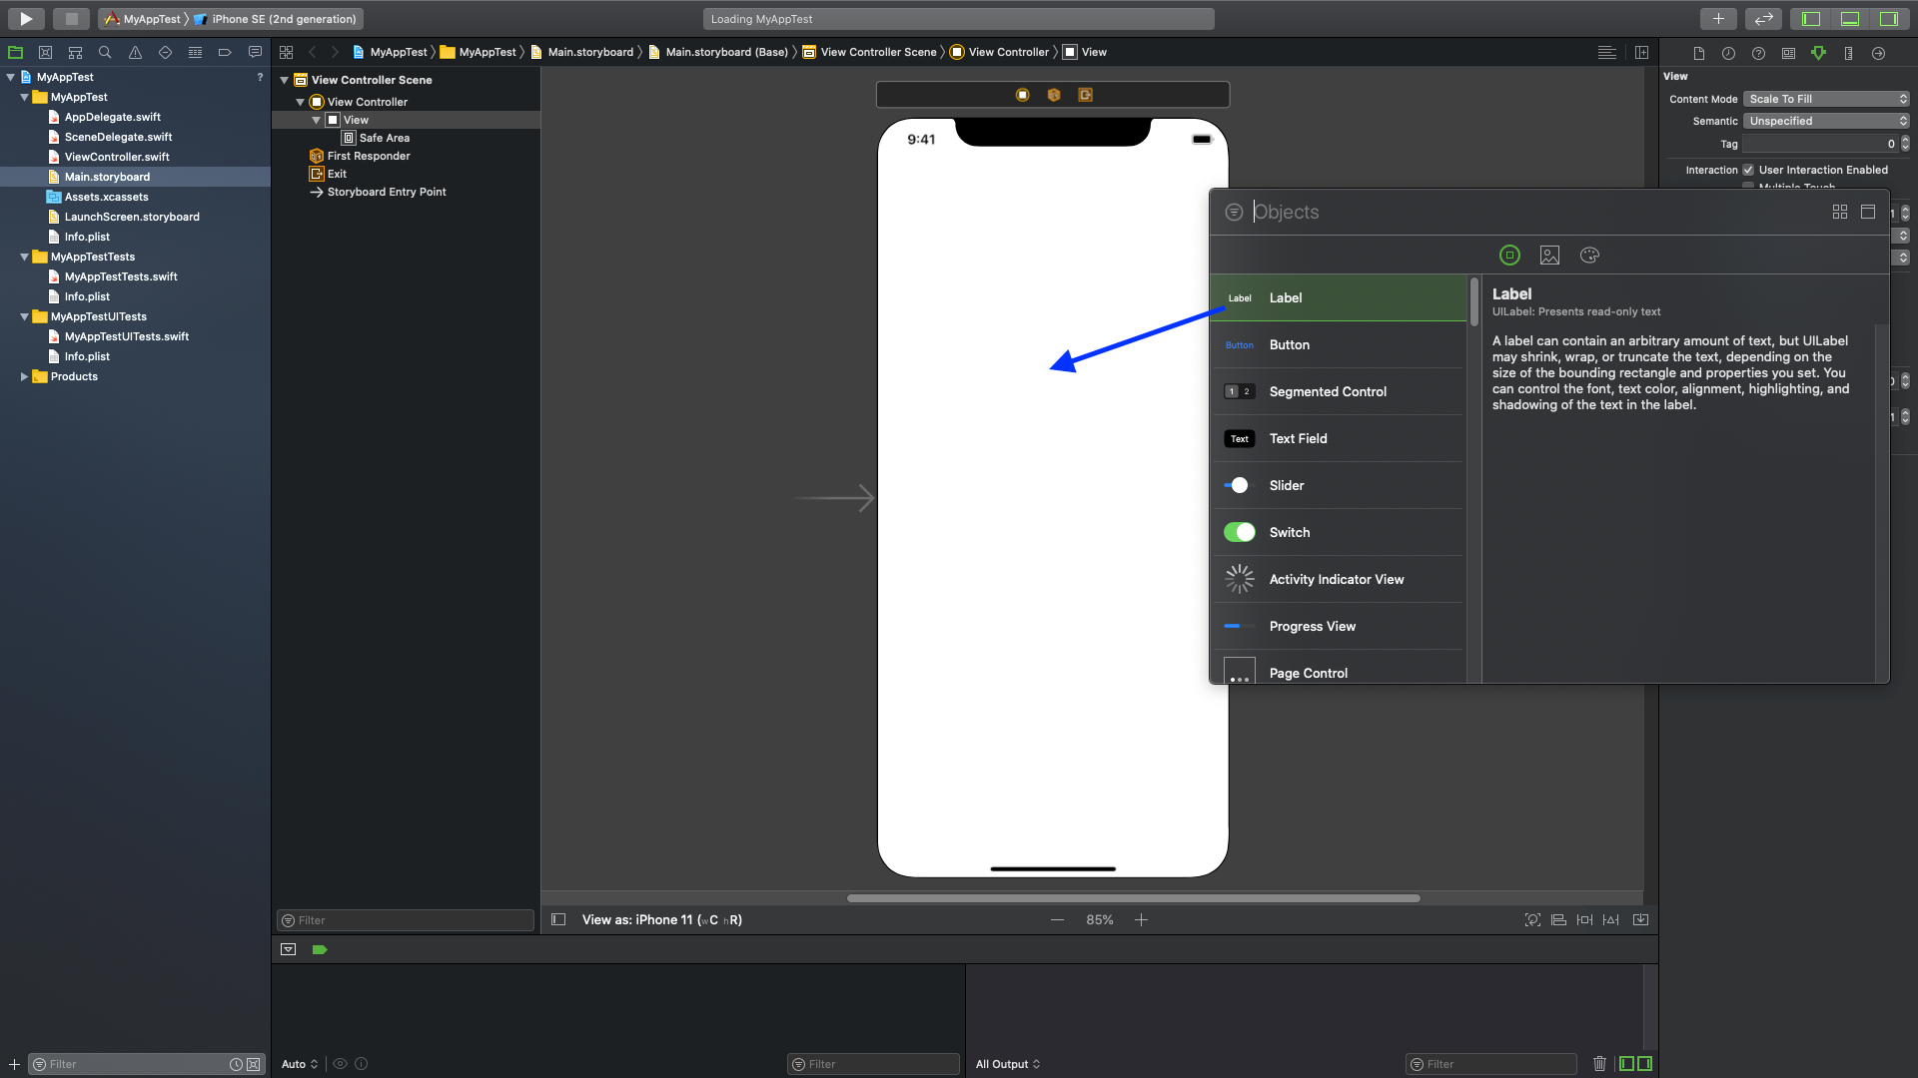Click View as: iPhone 11 button

point(661,919)
